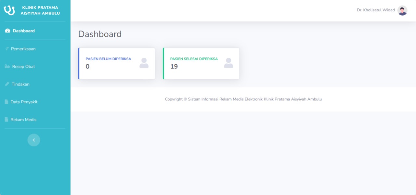Click the Data Penyakit file icon
This screenshot has width=416, height=195.
(x=6, y=102)
